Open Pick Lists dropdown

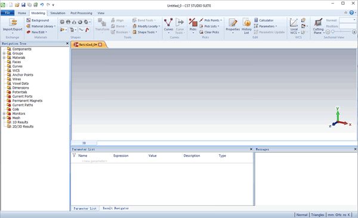pyautogui.click(x=209, y=26)
